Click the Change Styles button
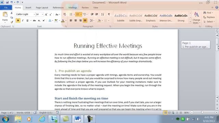Viewport: 219px width, 123px height. click(x=196, y=18)
